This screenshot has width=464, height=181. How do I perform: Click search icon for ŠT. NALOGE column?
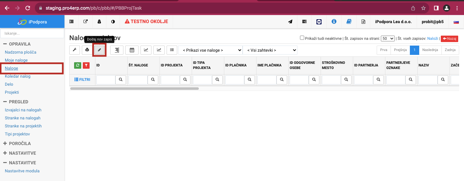point(153,80)
